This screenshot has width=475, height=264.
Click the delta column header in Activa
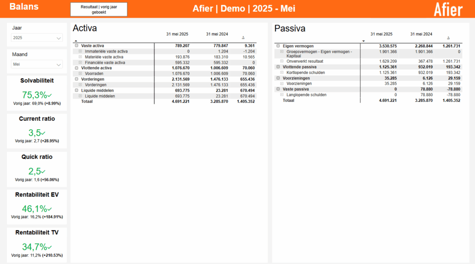pos(243,38)
